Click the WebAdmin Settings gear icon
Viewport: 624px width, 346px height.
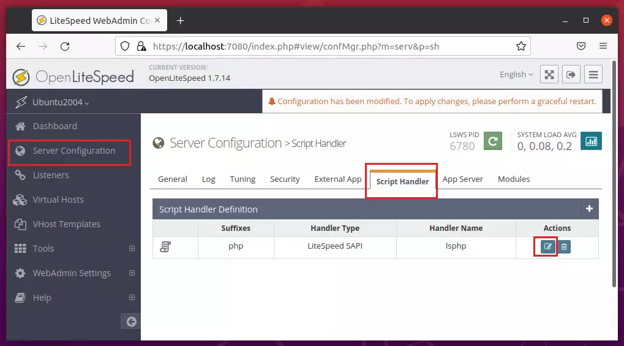20,273
